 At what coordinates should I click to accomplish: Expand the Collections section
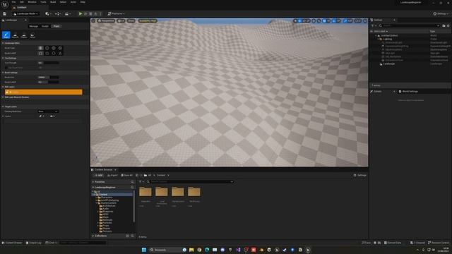pos(93,236)
